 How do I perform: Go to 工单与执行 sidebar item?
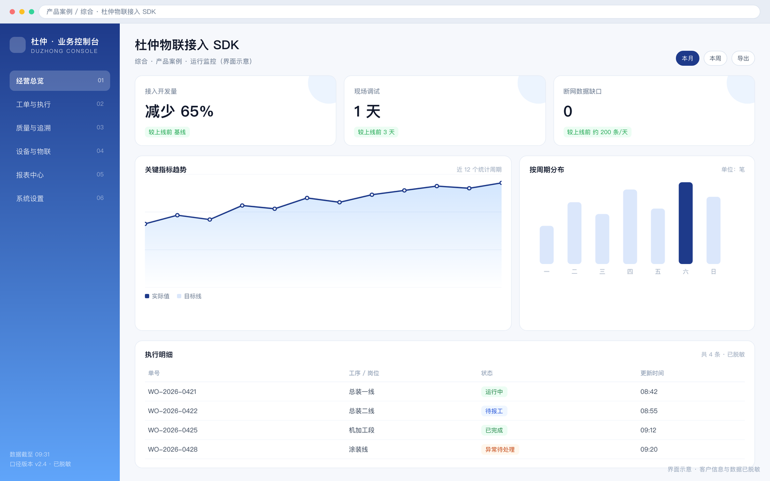coord(60,104)
